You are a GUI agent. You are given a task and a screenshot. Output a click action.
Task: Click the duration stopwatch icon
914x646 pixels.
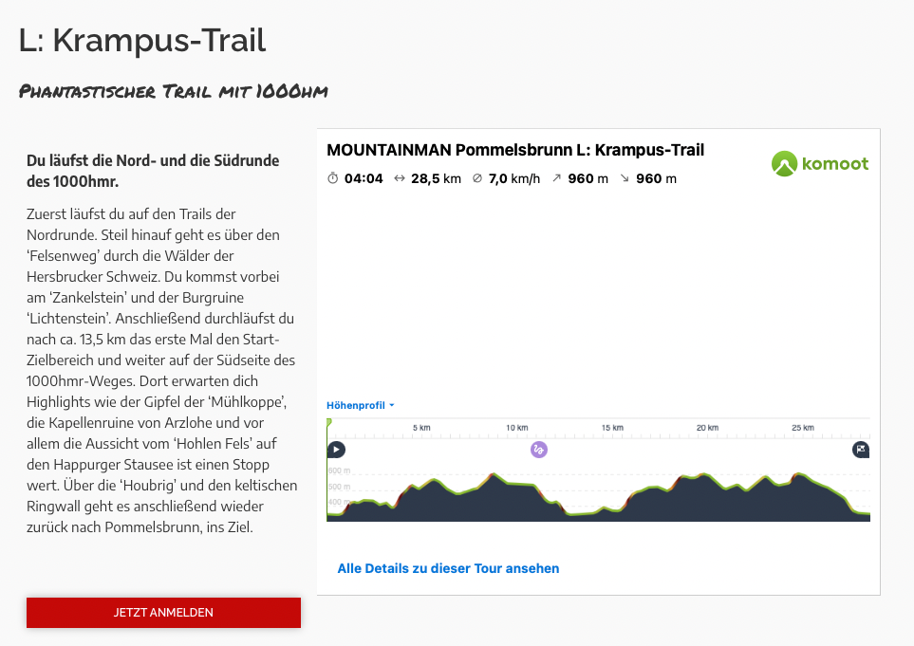(x=333, y=178)
